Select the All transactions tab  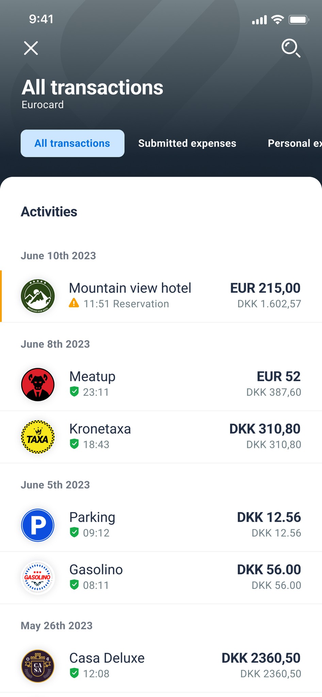(x=72, y=143)
